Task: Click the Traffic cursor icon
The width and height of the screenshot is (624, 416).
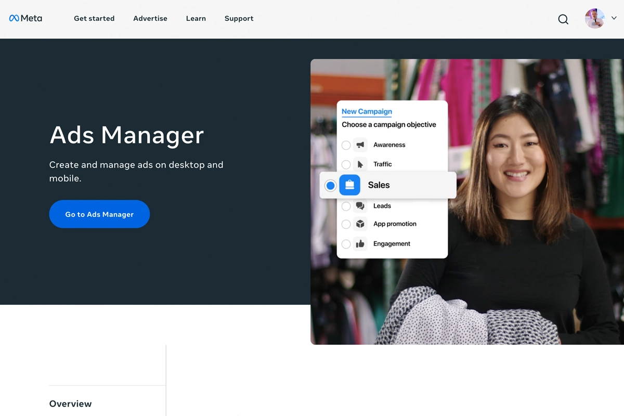Action: pos(360,164)
